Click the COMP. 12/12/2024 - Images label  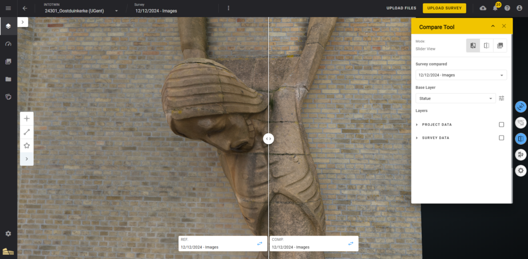pos(291,247)
